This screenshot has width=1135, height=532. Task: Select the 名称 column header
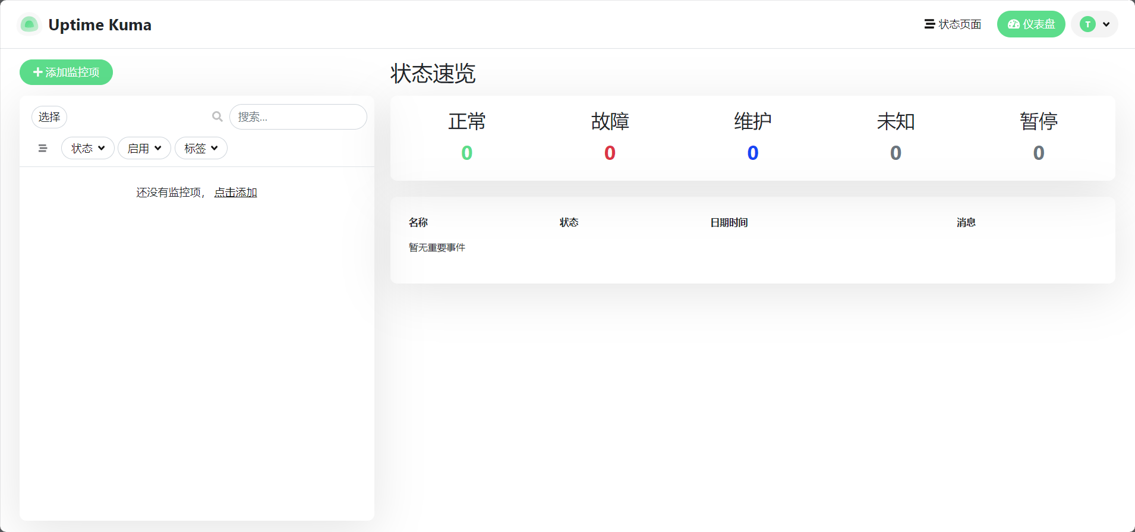[x=418, y=222]
